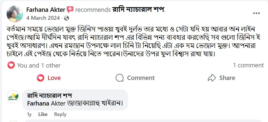Toggle the Love reaction on the post

click(49, 78)
